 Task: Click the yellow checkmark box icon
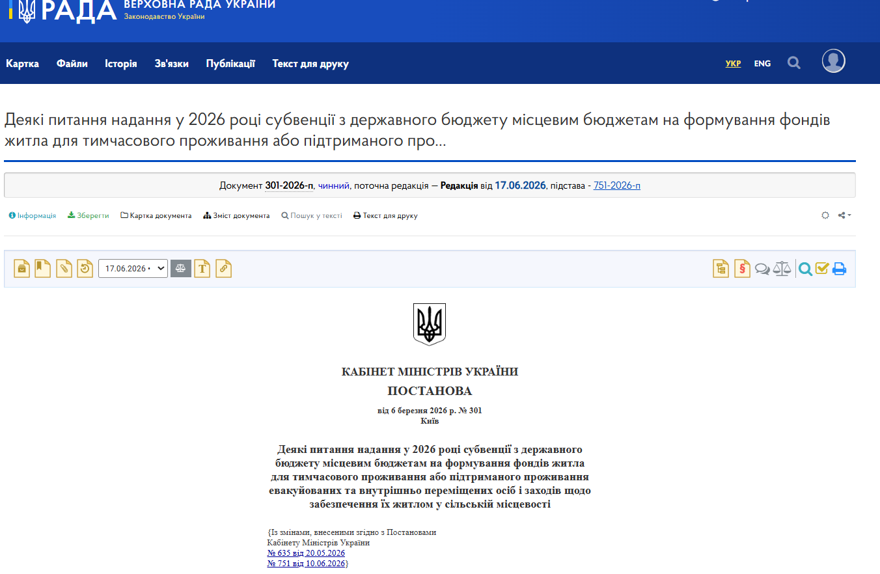(821, 268)
